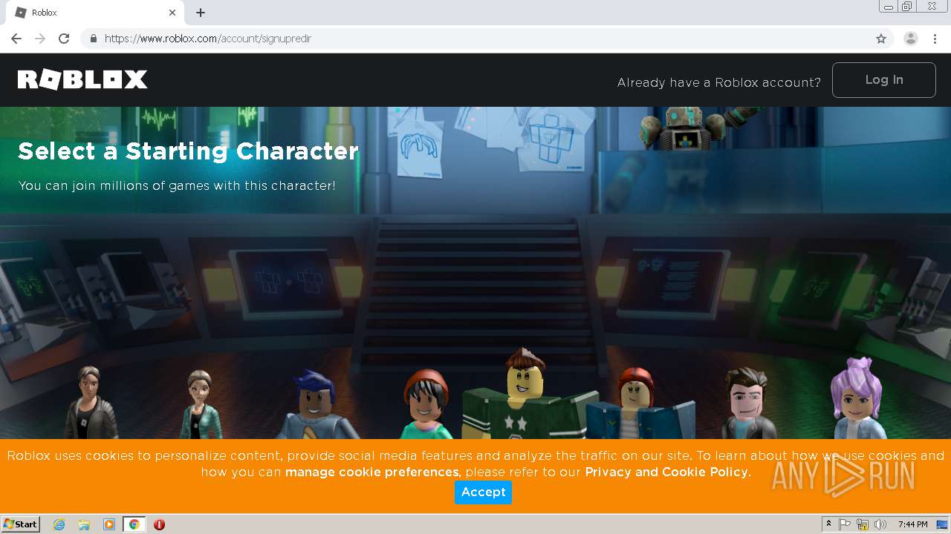Open the volume speaker tray icon

[x=880, y=524]
